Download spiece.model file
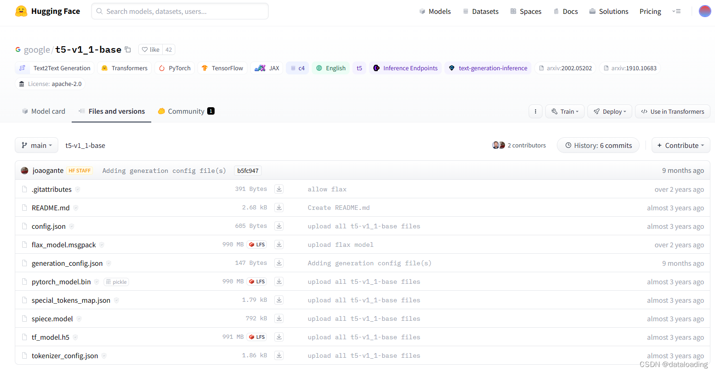 point(279,318)
